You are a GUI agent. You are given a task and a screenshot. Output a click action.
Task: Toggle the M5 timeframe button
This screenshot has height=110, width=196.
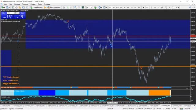tap(114, 7)
